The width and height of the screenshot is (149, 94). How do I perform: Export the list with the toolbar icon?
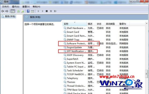[22, 11]
